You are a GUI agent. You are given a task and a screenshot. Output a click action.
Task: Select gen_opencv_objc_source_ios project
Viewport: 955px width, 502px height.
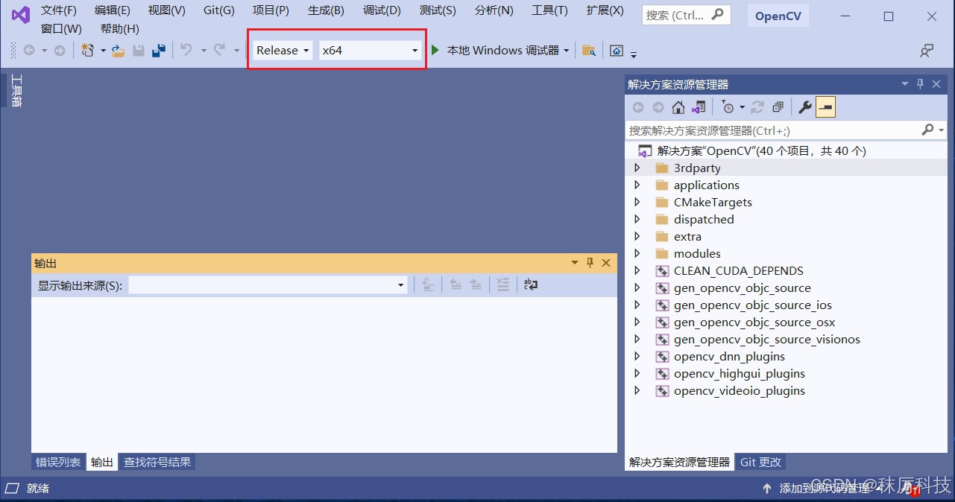pos(753,305)
